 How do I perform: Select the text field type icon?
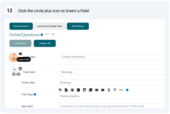click(x=60, y=90)
